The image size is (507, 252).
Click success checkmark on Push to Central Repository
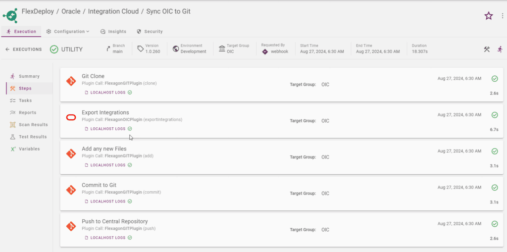tap(495, 224)
